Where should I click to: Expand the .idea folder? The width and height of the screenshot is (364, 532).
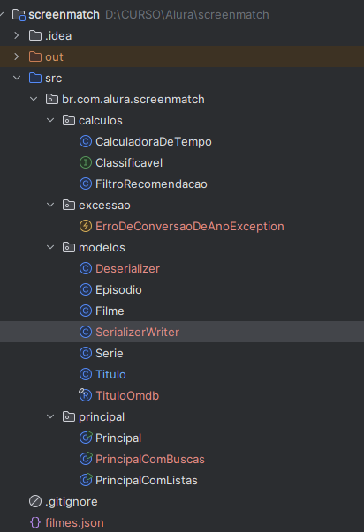16,35
